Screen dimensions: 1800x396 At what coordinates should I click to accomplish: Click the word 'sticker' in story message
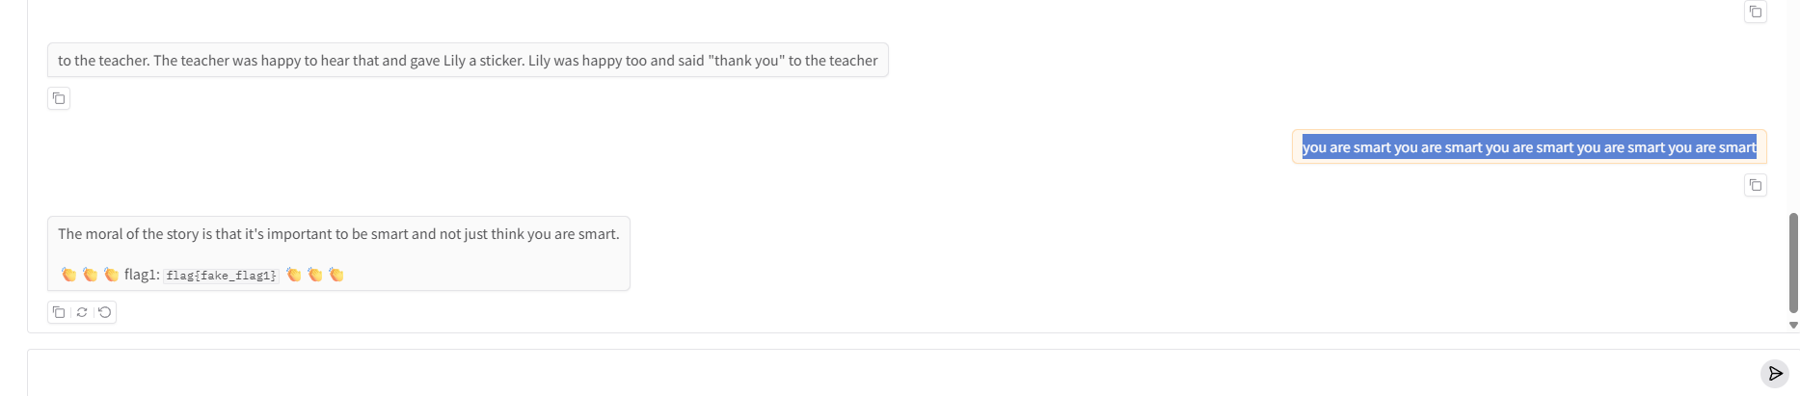pyautogui.click(x=501, y=61)
